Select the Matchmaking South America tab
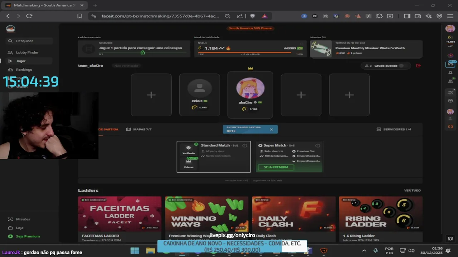458x257 pixels. pyautogui.click(x=45, y=5)
